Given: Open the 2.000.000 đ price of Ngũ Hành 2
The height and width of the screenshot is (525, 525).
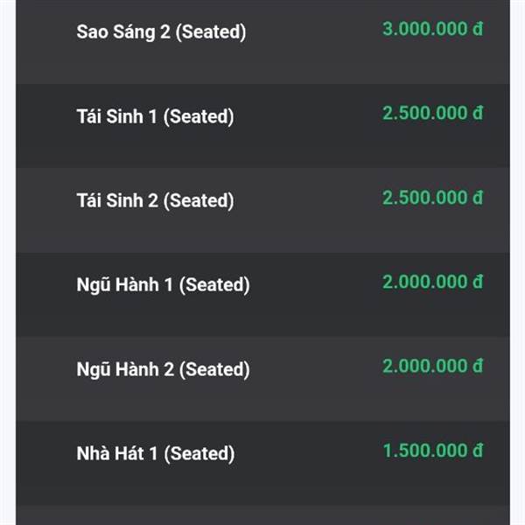Looking at the screenshot, I should coord(433,366).
